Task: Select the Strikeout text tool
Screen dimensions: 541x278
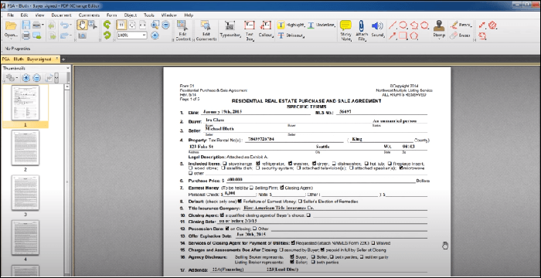Action: tap(291, 36)
